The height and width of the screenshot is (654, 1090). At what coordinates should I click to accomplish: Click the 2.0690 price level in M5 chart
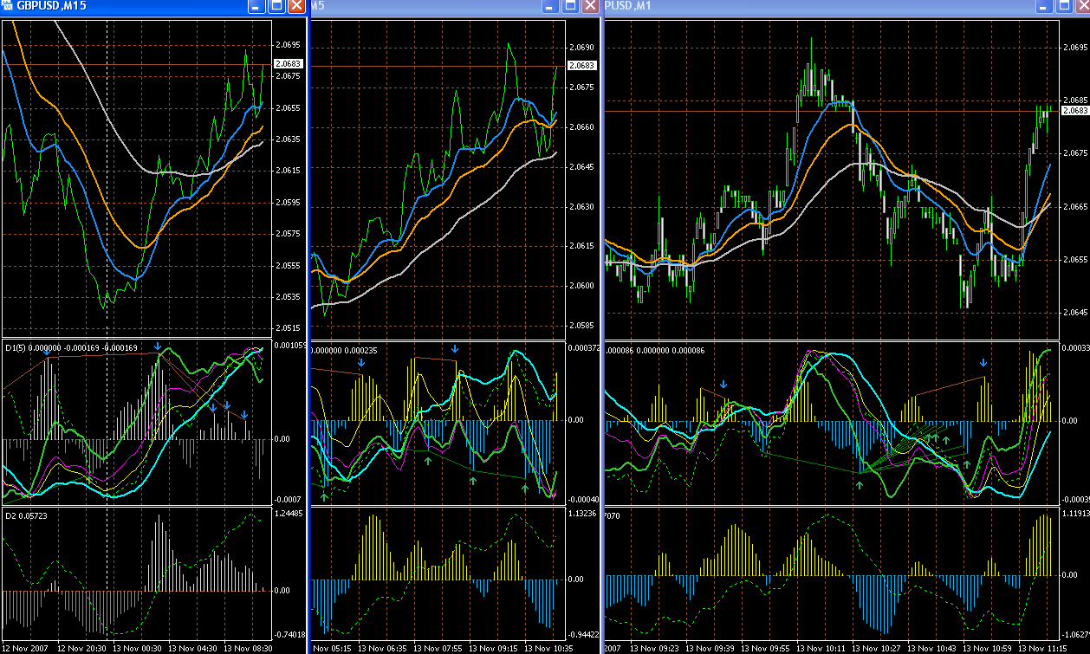click(x=582, y=48)
